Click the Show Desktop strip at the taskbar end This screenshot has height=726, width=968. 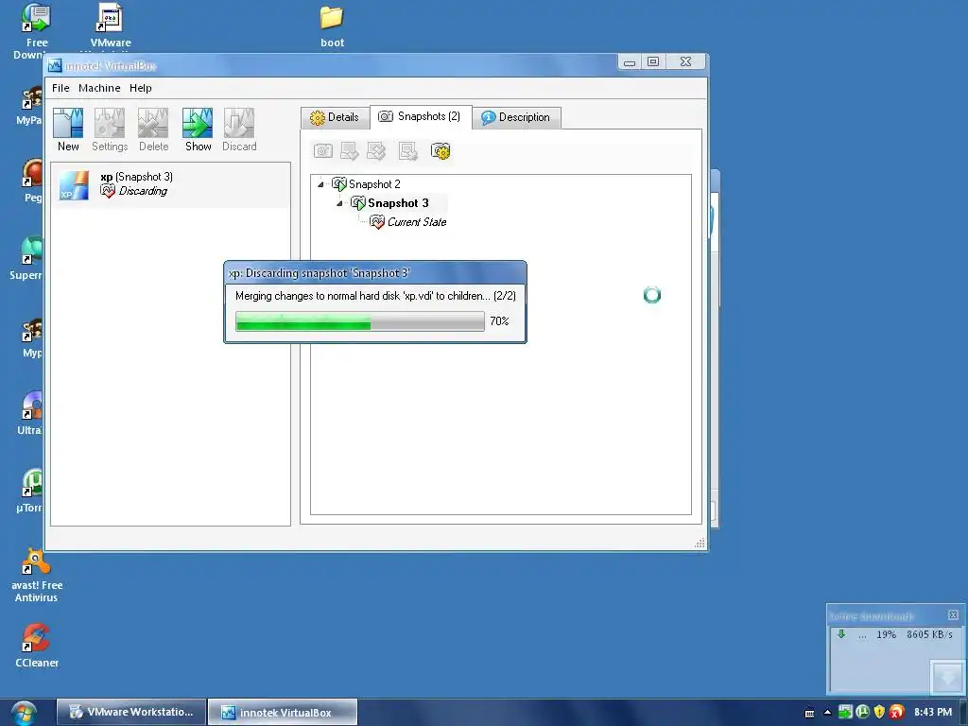[x=963, y=713]
